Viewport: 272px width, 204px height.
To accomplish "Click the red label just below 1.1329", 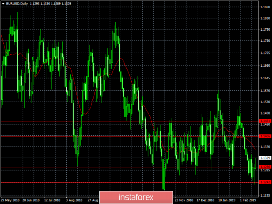I will (x=265, y=167).
